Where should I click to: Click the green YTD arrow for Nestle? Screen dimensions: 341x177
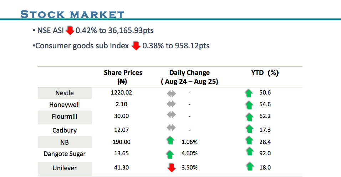tap(249, 93)
